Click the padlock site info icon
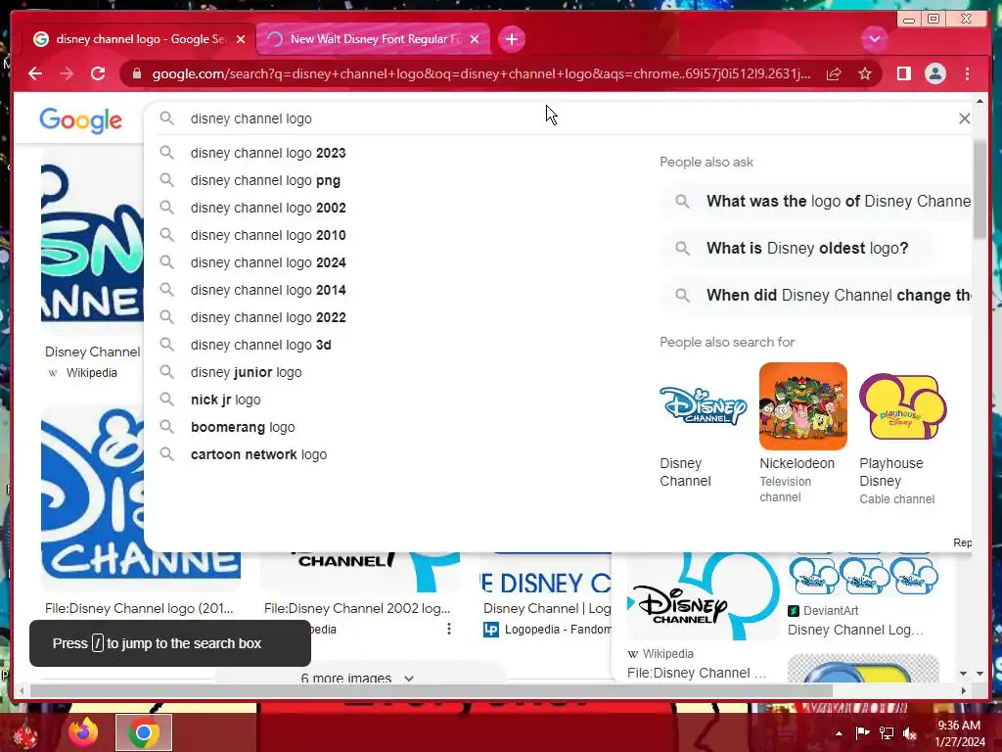 [136, 73]
